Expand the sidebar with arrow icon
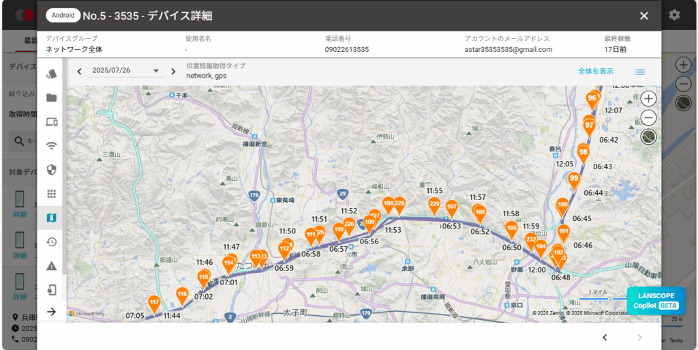 pos(51,312)
